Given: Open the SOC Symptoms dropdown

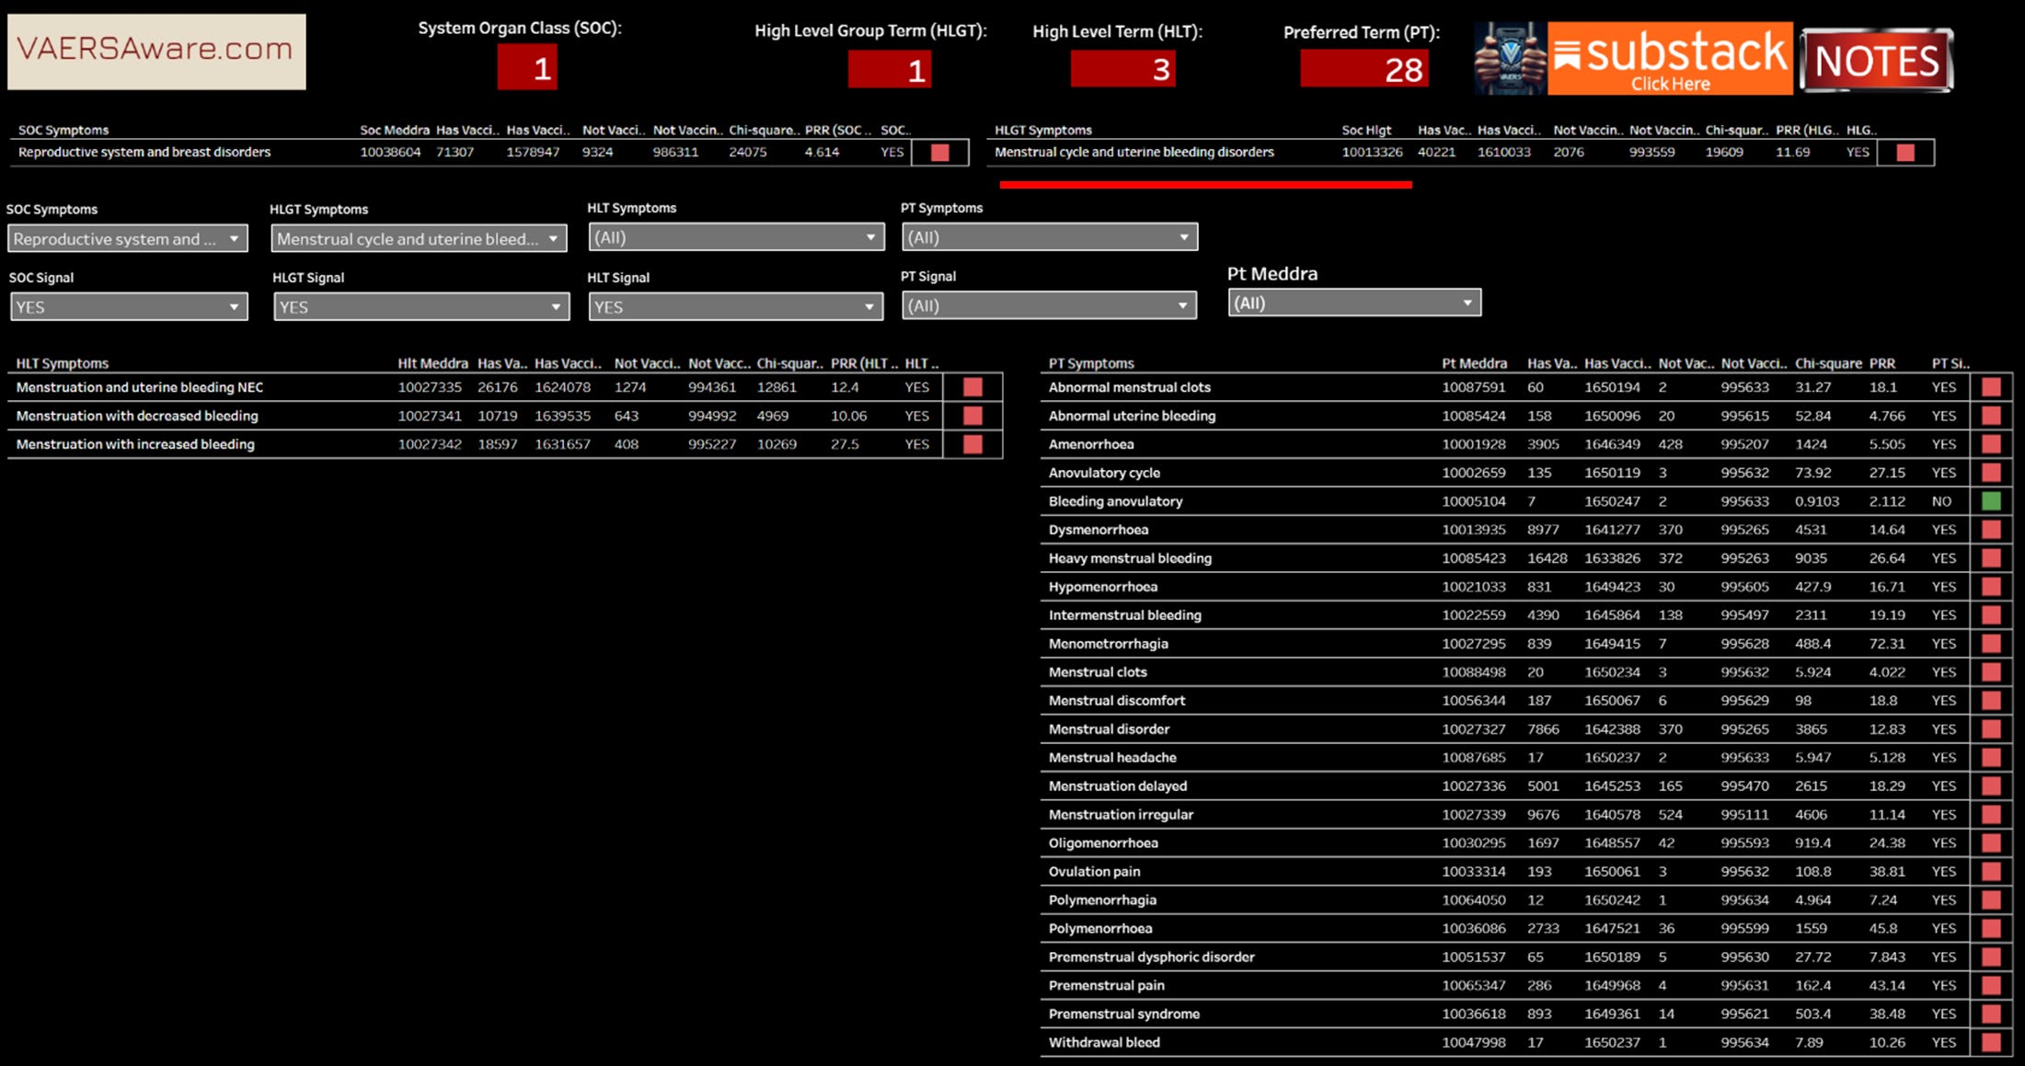Looking at the screenshot, I should click(128, 239).
